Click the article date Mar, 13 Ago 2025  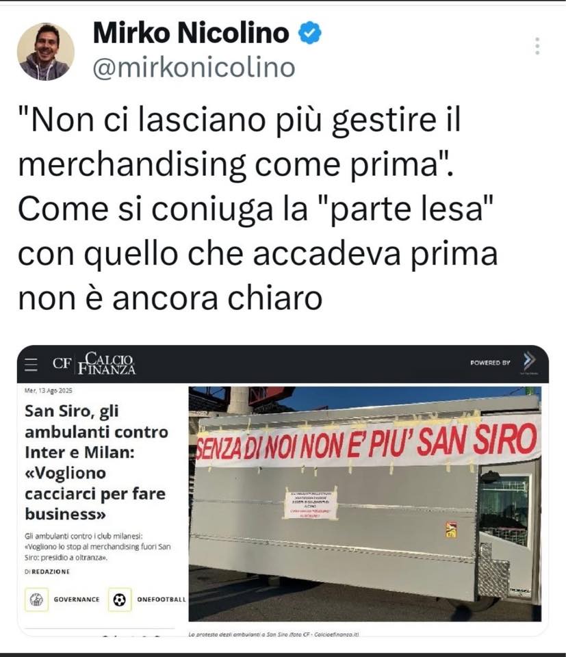[x=49, y=391]
